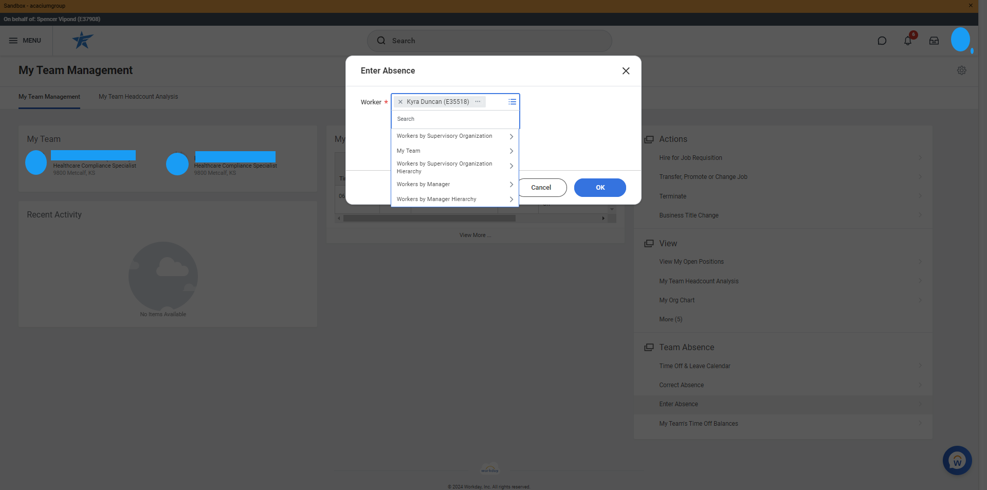
Task: Select the Terminate action
Action: [x=672, y=196]
